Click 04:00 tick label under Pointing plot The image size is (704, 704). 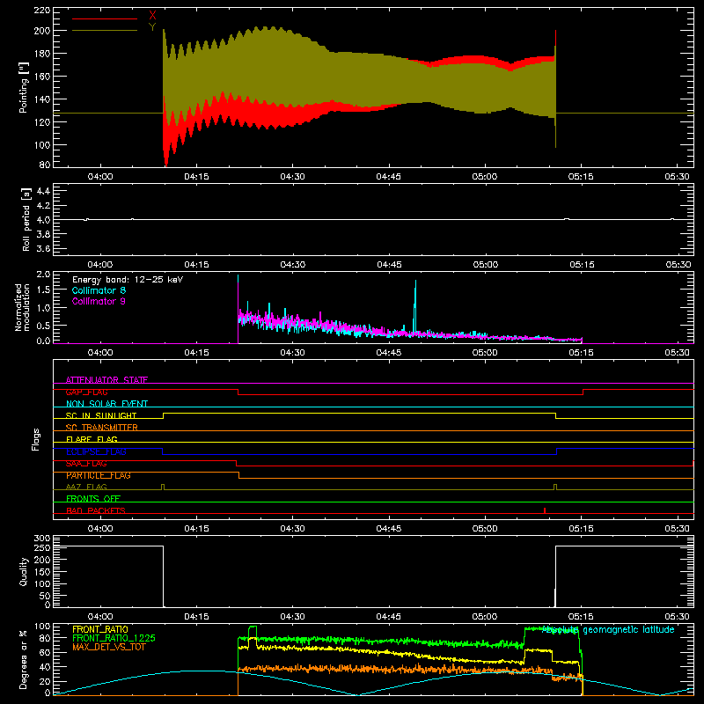tap(100, 177)
